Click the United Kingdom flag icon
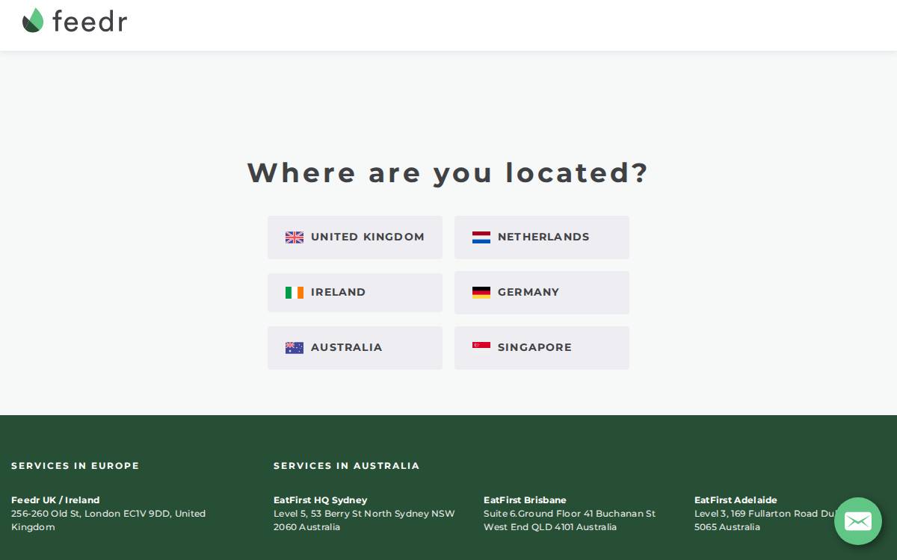This screenshot has width=897, height=560. [295, 237]
